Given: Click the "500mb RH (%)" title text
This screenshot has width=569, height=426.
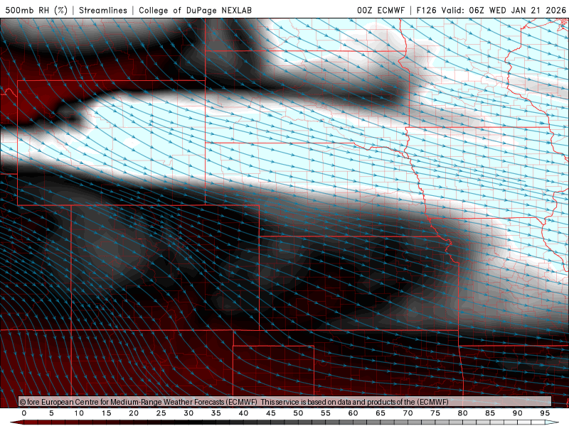Looking at the screenshot, I should pyautogui.click(x=36, y=10).
